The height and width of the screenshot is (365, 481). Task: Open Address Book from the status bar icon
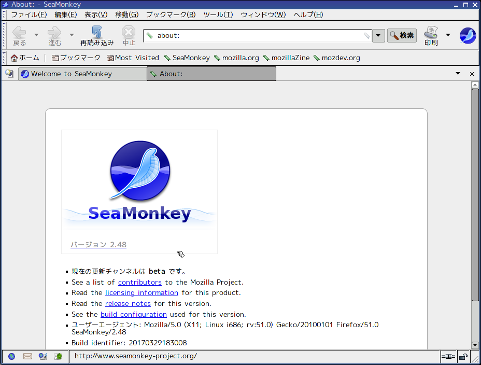click(x=58, y=356)
